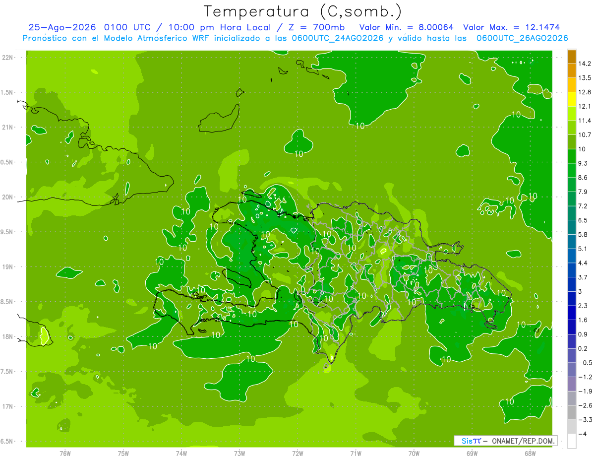Click the '8.6' colorbar label
The width and height of the screenshot is (595, 460).
pyautogui.click(x=583, y=177)
